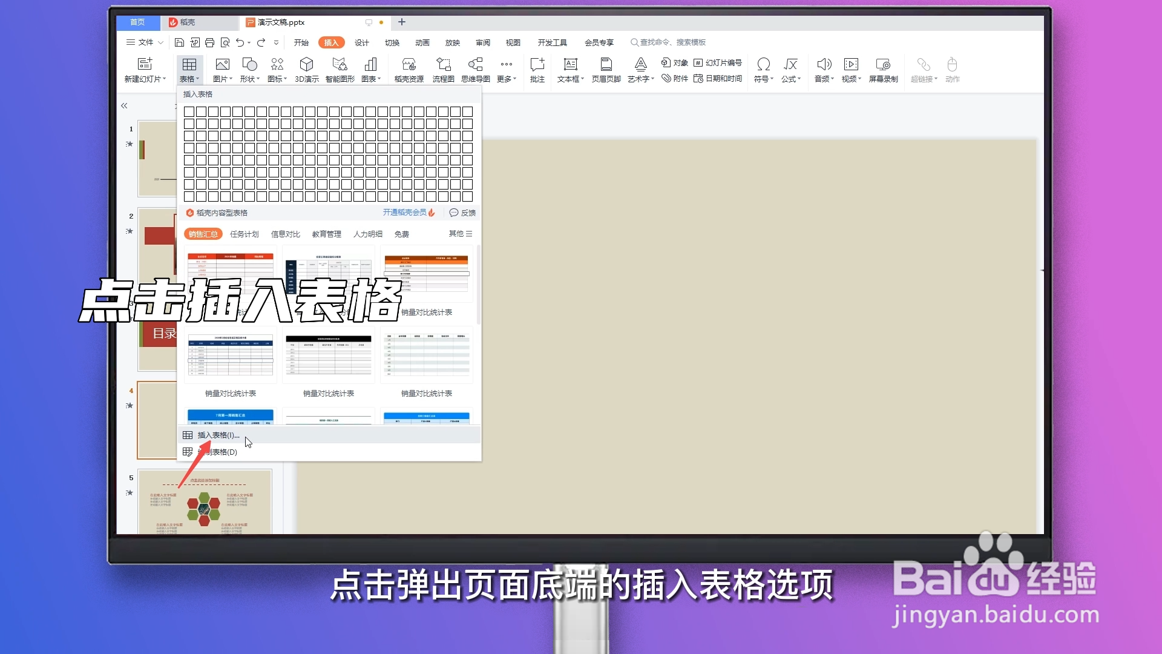Click the 反馈 (Feedback) button
This screenshot has width=1162, height=654.
point(463,213)
